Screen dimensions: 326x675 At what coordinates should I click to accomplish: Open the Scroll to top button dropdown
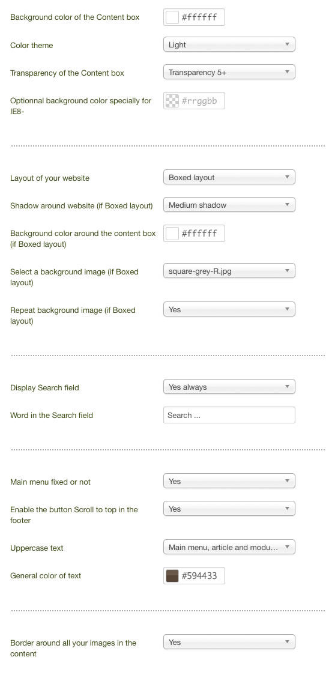229,509
